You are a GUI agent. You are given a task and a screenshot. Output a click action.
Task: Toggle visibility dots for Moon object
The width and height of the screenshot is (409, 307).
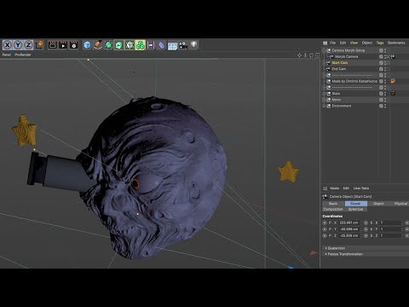click(385, 100)
